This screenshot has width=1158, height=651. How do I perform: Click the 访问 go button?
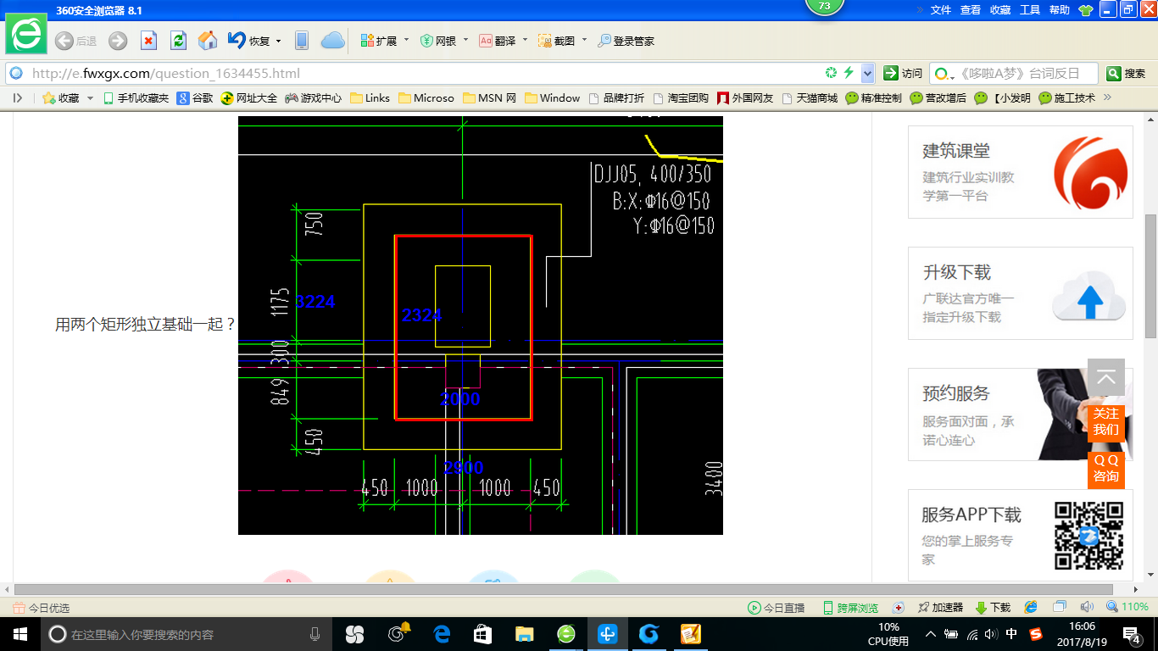click(x=903, y=74)
